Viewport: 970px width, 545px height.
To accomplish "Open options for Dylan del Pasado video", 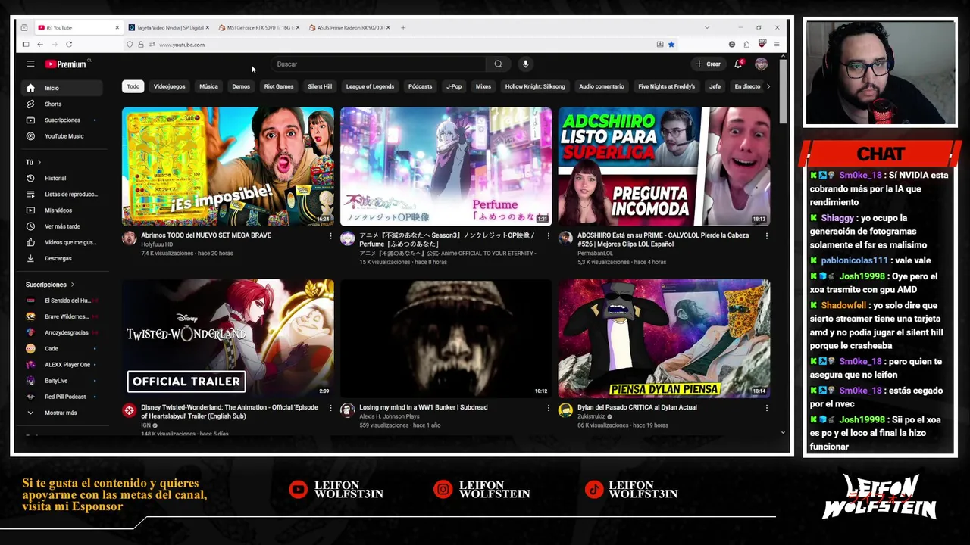I will coord(766,408).
